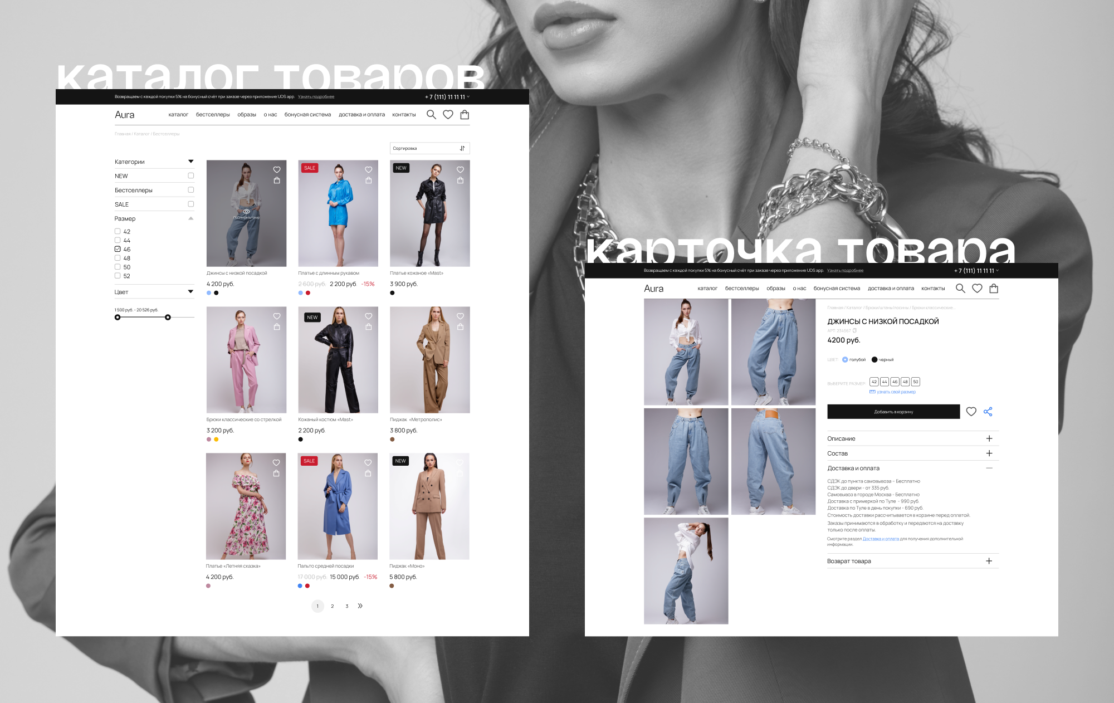The height and width of the screenshot is (703, 1114).
Task: Click the search icon in catalog header
Action: click(x=431, y=115)
